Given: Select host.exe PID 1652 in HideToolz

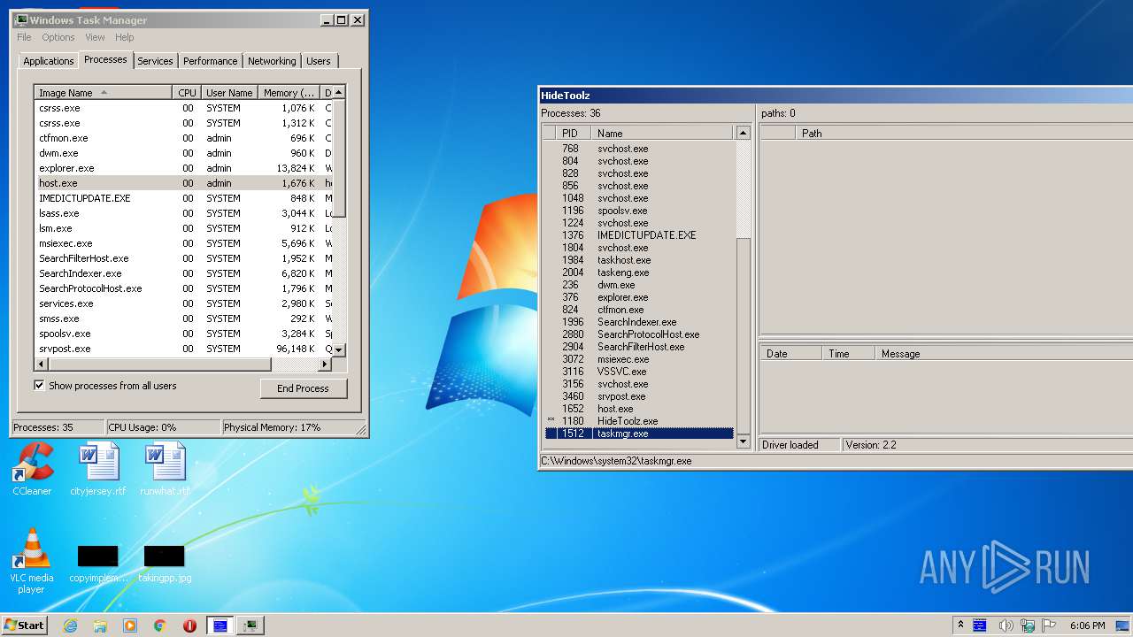Looking at the screenshot, I should tap(639, 409).
